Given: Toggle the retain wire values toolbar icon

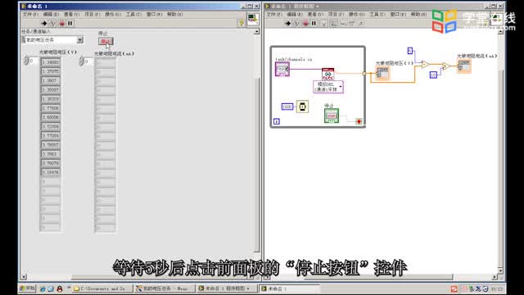Looking at the screenshot, I should click(x=333, y=24).
